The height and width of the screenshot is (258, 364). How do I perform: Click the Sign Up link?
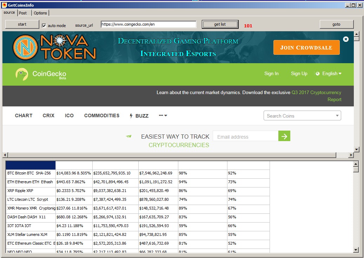point(299,74)
